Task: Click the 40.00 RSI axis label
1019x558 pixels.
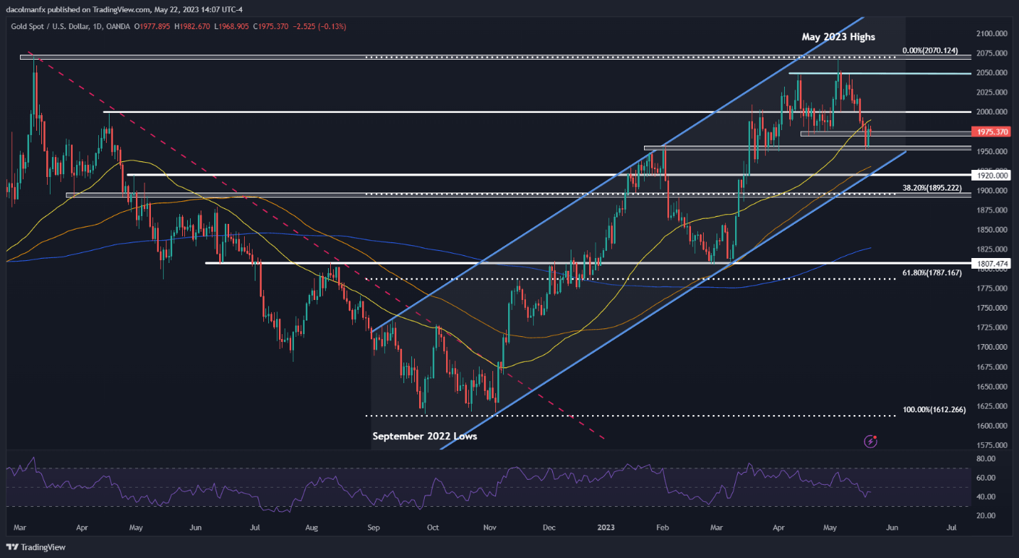Action: click(985, 496)
